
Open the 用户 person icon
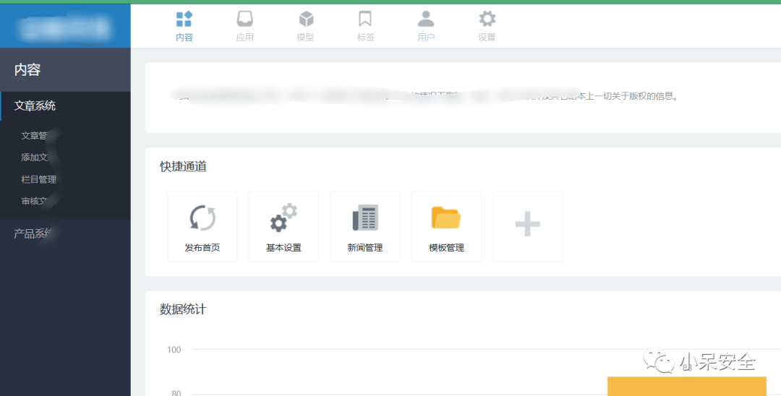click(426, 20)
